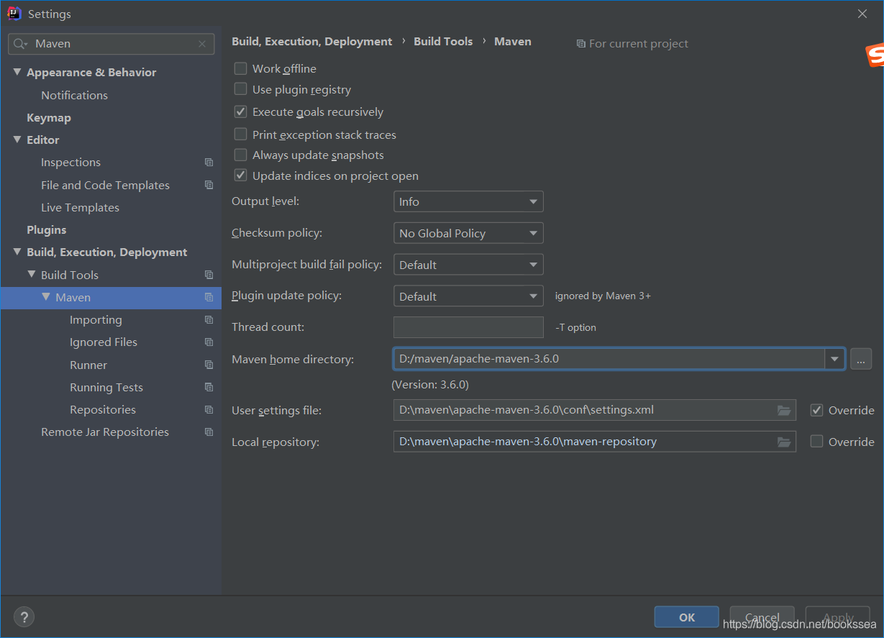Open Maven home directory dropdown arrow
The height and width of the screenshot is (638, 884).
pyautogui.click(x=834, y=359)
